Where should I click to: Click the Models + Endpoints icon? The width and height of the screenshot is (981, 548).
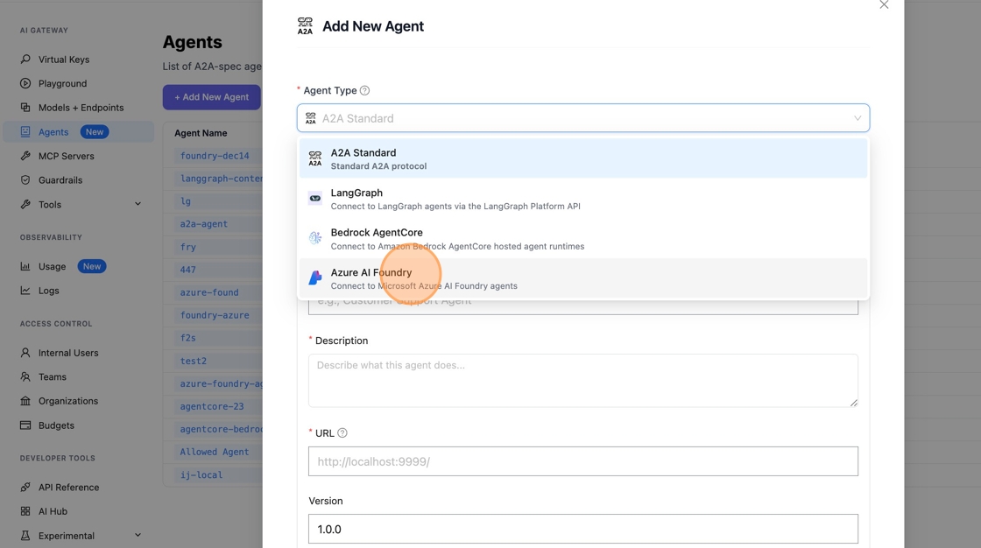coord(25,107)
